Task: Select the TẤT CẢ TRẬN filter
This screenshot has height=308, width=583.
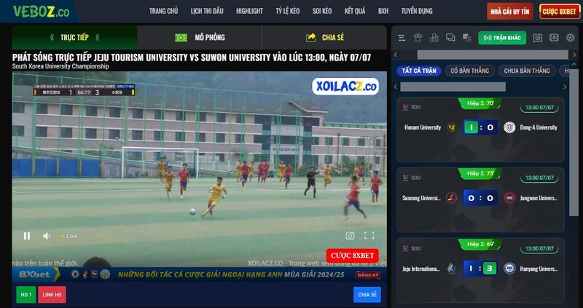Action: (419, 71)
